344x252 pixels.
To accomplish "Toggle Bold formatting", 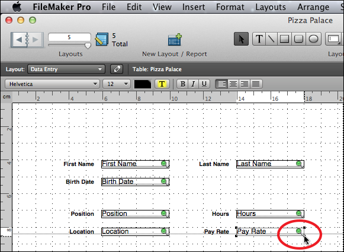I will point(182,84).
